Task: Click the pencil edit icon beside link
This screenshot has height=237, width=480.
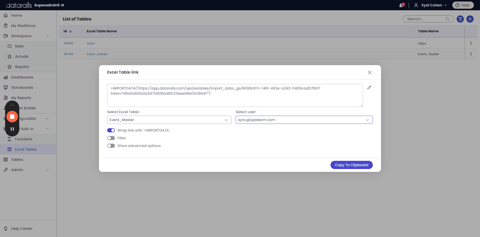Action: [369, 87]
